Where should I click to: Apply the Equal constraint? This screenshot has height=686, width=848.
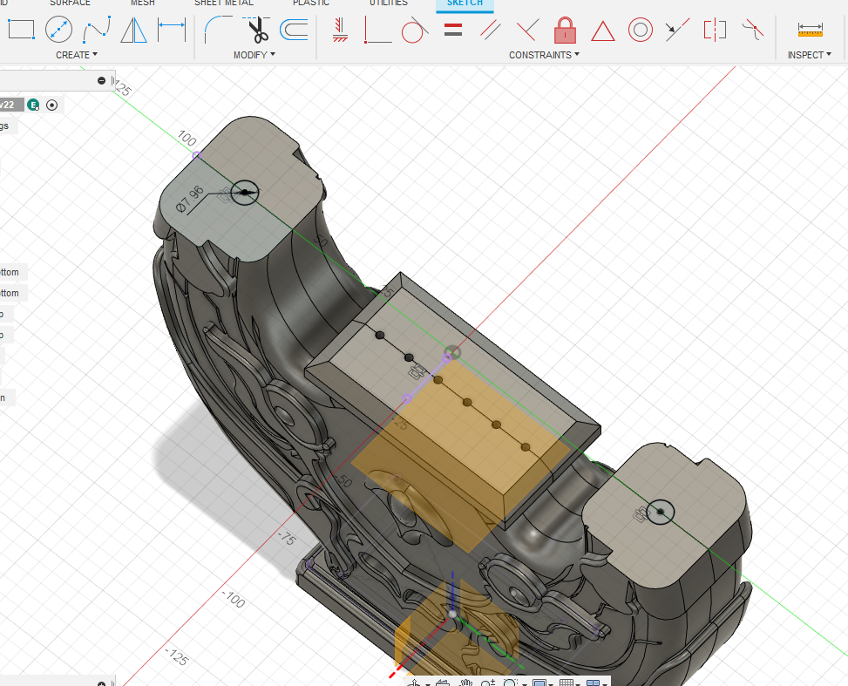point(452,30)
